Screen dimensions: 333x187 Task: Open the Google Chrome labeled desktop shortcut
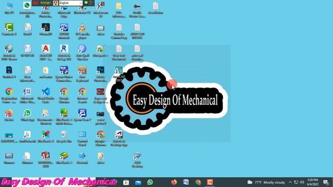[x=64, y=96]
